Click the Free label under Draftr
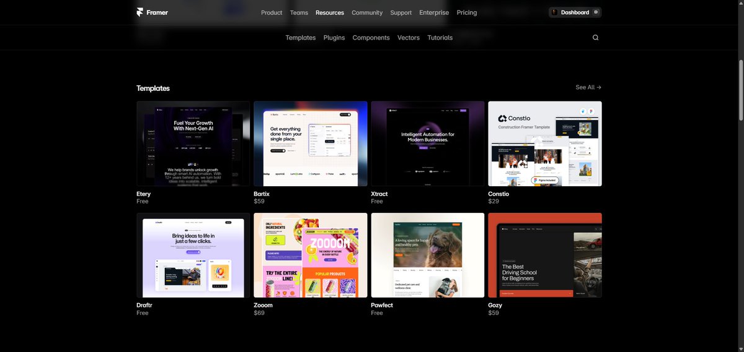The height and width of the screenshot is (352, 744). click(142, 313)
